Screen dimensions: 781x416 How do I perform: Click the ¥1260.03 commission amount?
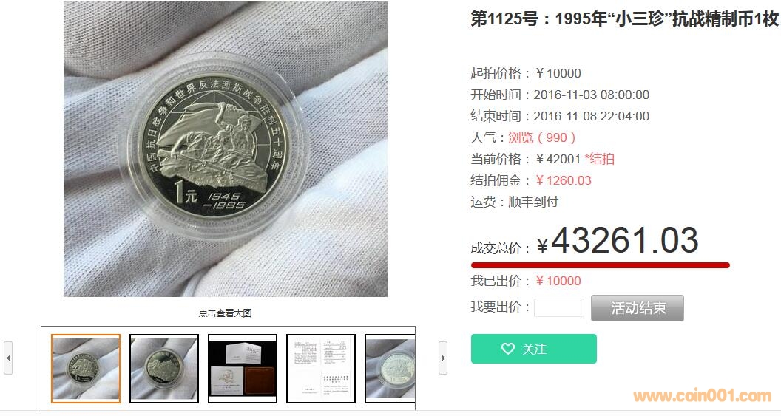point(564,180)
